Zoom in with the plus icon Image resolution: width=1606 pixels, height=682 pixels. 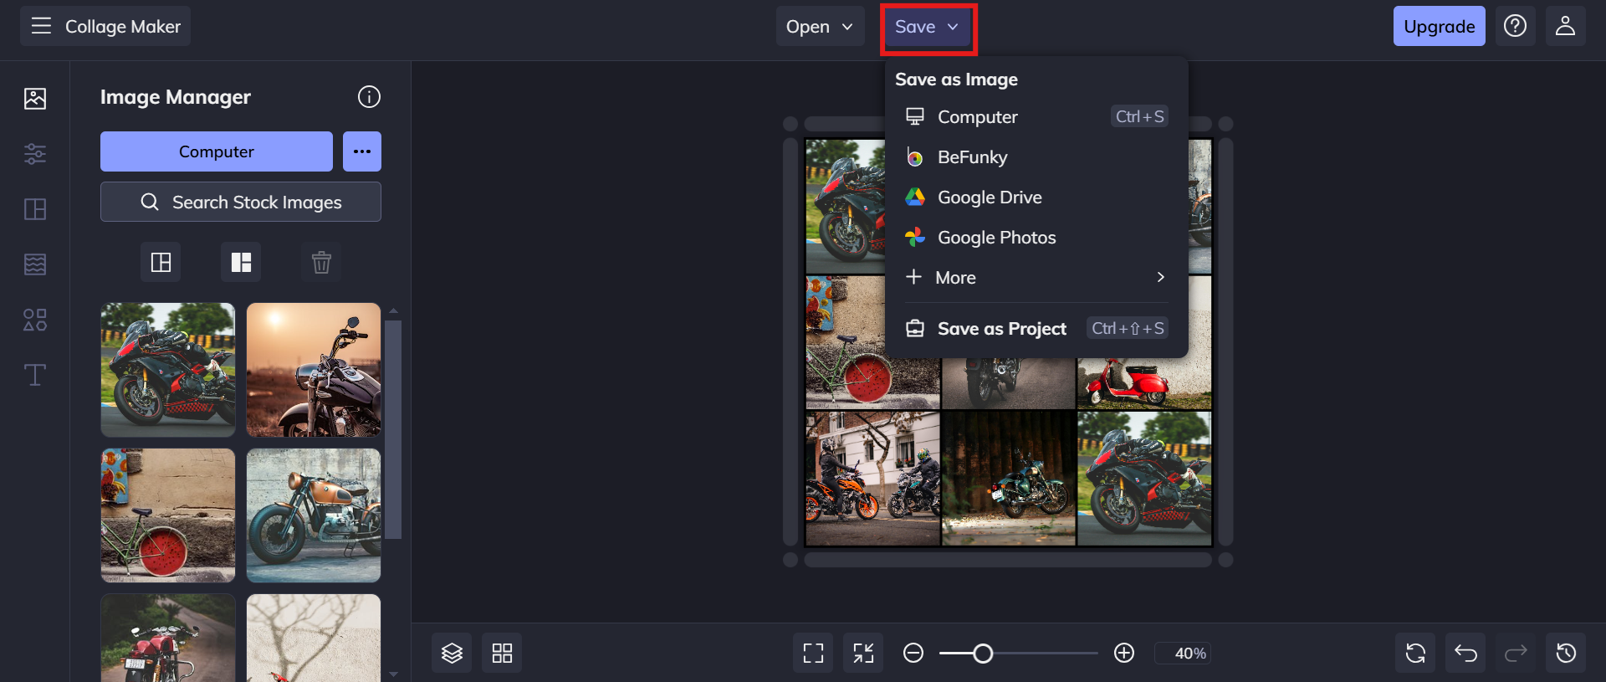[1124, 653]
